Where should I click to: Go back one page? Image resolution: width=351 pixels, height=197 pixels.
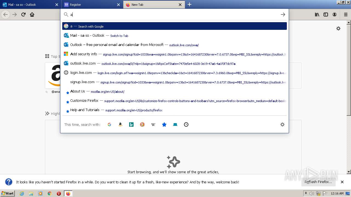point(5,15)
